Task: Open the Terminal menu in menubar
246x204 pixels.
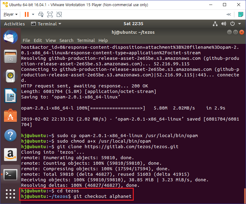Action: (86, 40)
